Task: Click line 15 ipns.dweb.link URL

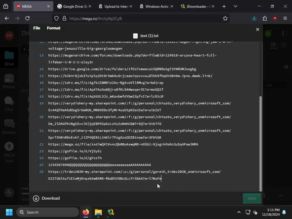Action: [130, 76]
